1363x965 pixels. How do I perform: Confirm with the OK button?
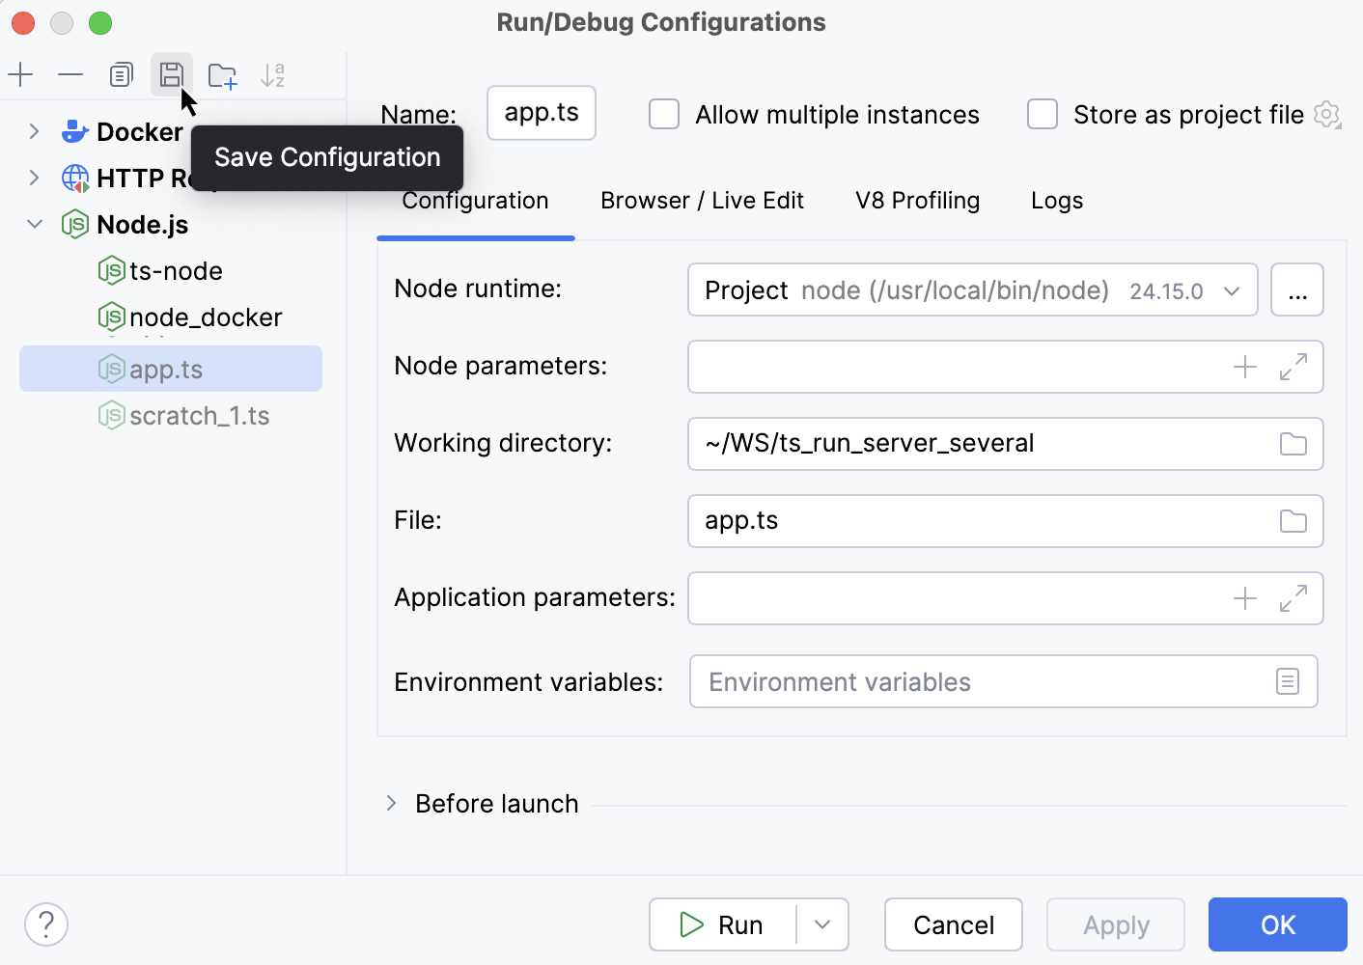tap(1278, 924)
